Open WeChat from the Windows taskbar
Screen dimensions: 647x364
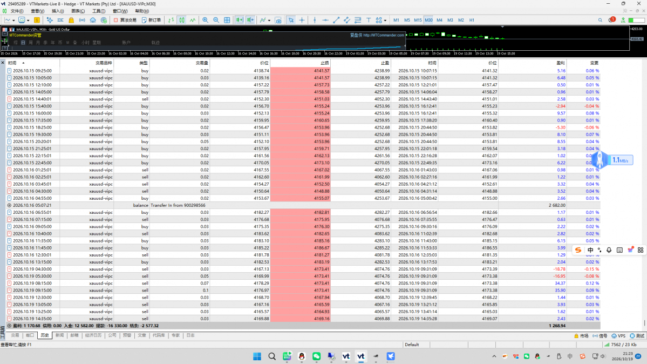tap(317, 356)
